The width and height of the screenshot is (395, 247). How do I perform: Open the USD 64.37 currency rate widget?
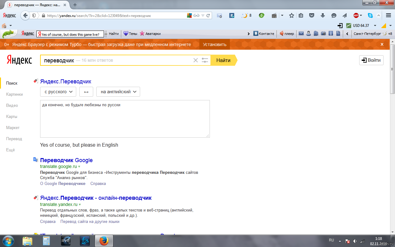pos(358,26)
